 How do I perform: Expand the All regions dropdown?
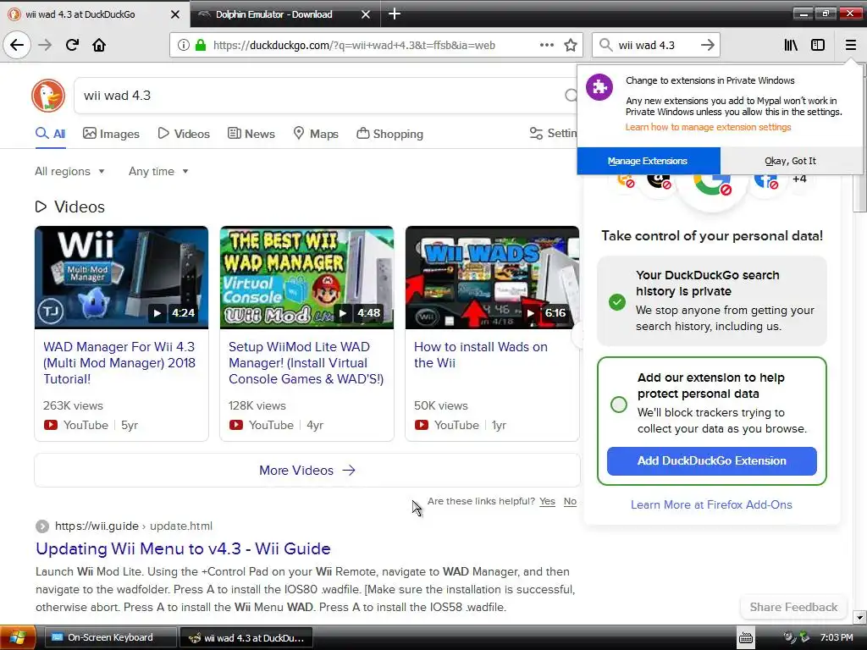[x=69, y=171]
